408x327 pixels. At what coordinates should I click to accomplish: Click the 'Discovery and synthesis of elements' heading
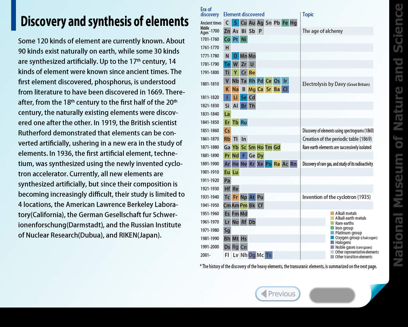click(105, 21)
